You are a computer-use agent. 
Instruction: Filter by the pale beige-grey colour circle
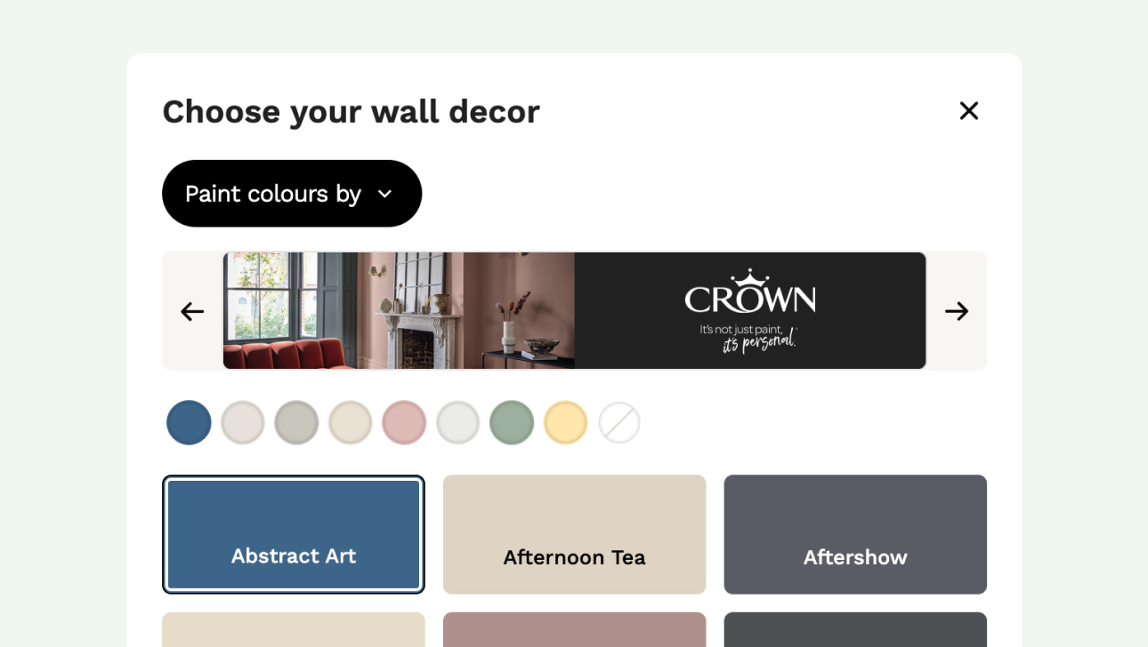point(243,422)
